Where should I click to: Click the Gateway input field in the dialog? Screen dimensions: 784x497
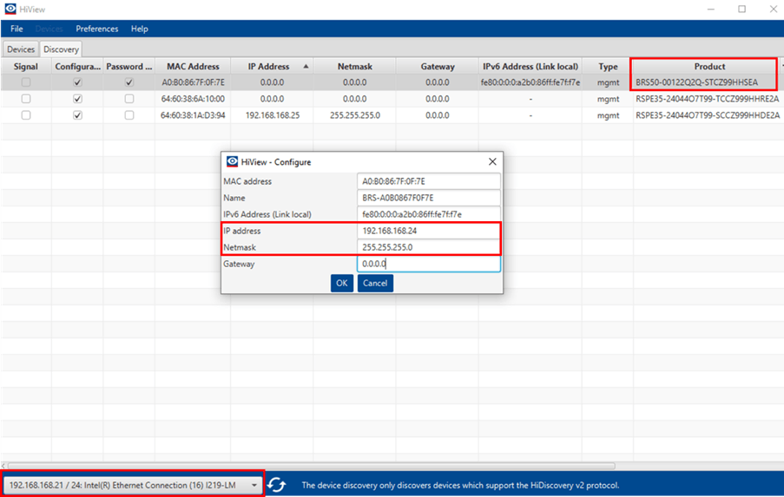(x=429, y=264)
